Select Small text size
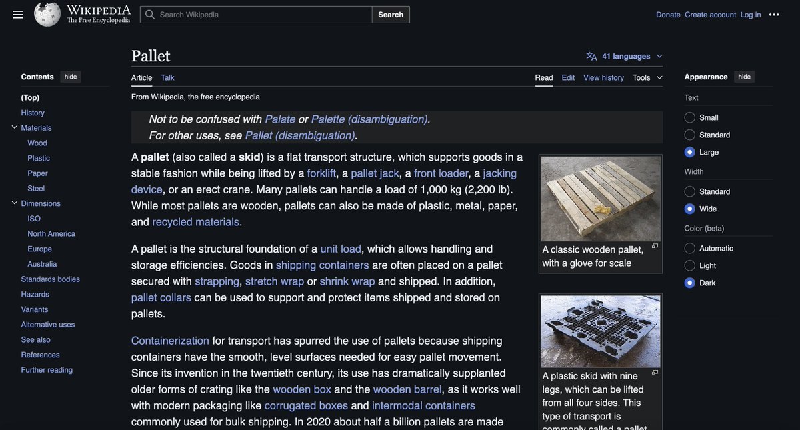The height and width of the screenshot is (430, 800). (690, 117)
